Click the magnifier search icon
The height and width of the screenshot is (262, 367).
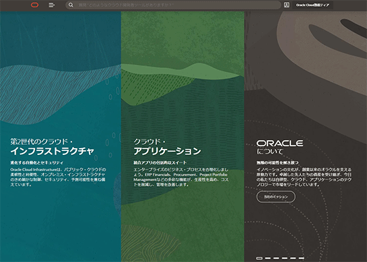click(x=71, y=5)
